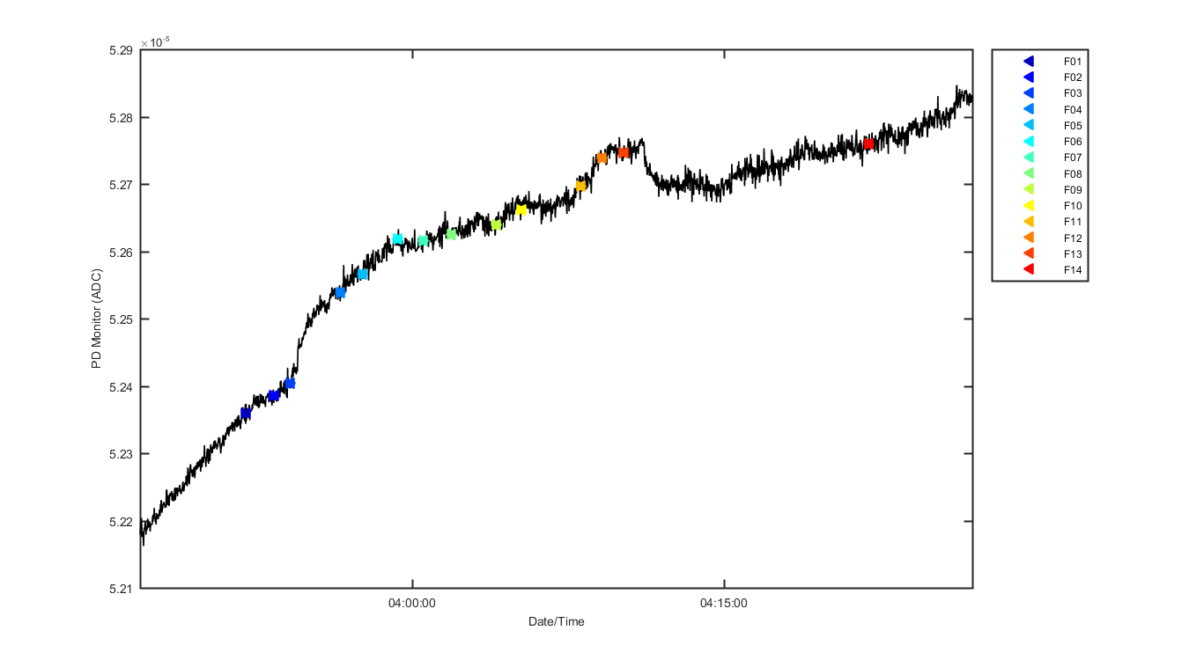
Task: Click the 5.24 y-axis tick label
Action: point(121,387)
